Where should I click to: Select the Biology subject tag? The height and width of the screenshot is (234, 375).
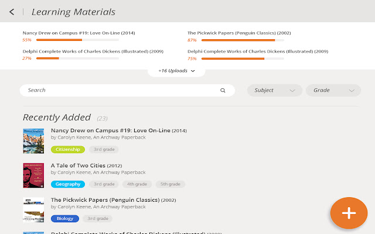point(65,219)
